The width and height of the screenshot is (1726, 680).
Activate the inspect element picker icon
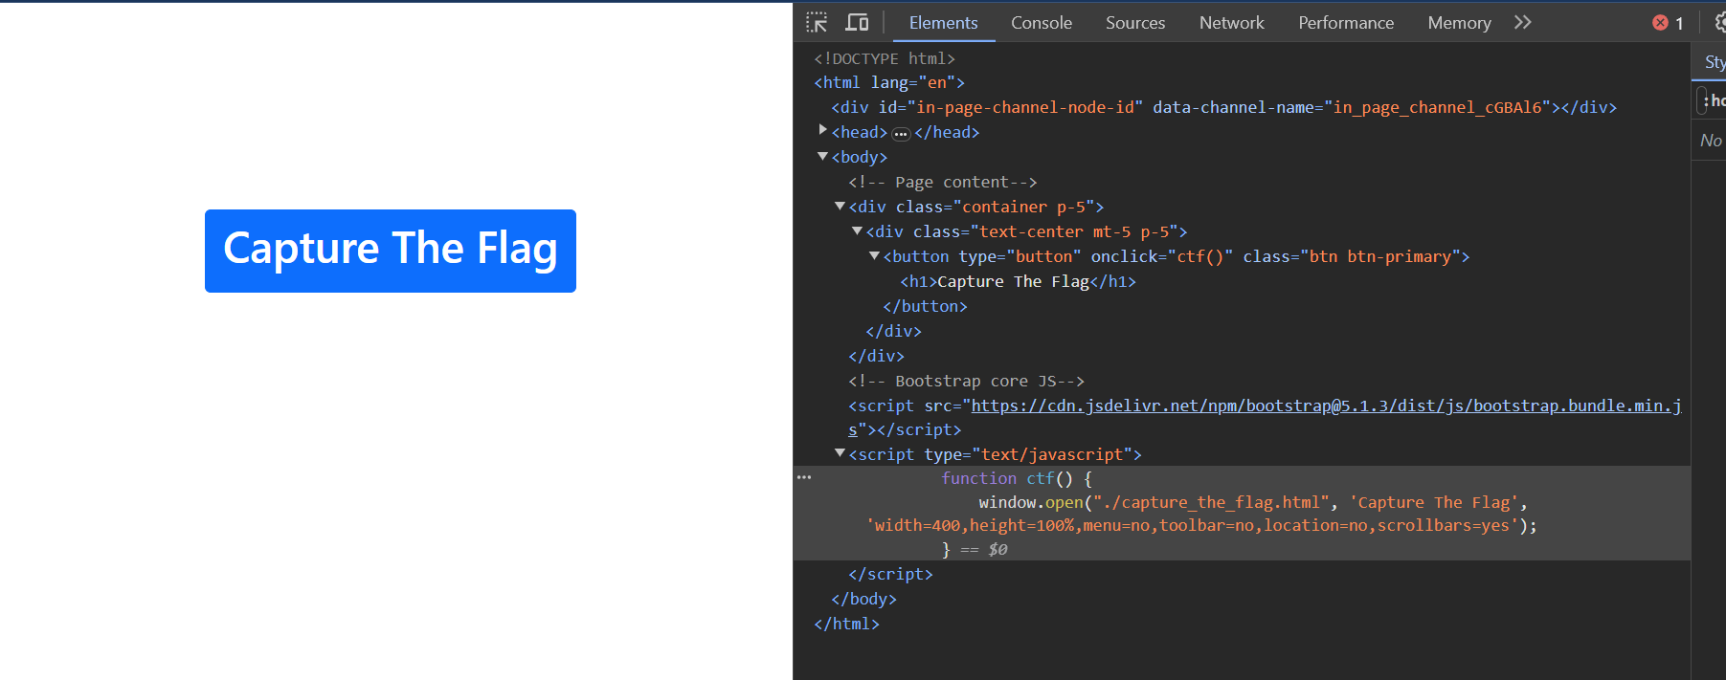pyautogui.click(x=817, y=23)
